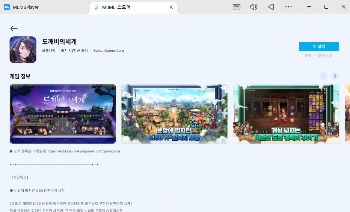
Task: Click the MuMuPlayer logo icon
Action: coord(7,7)
